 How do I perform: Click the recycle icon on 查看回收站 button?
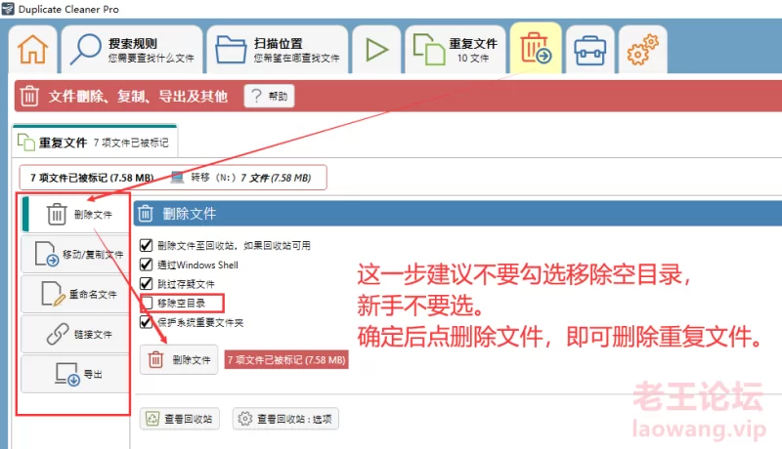click(x=152, y=419)
